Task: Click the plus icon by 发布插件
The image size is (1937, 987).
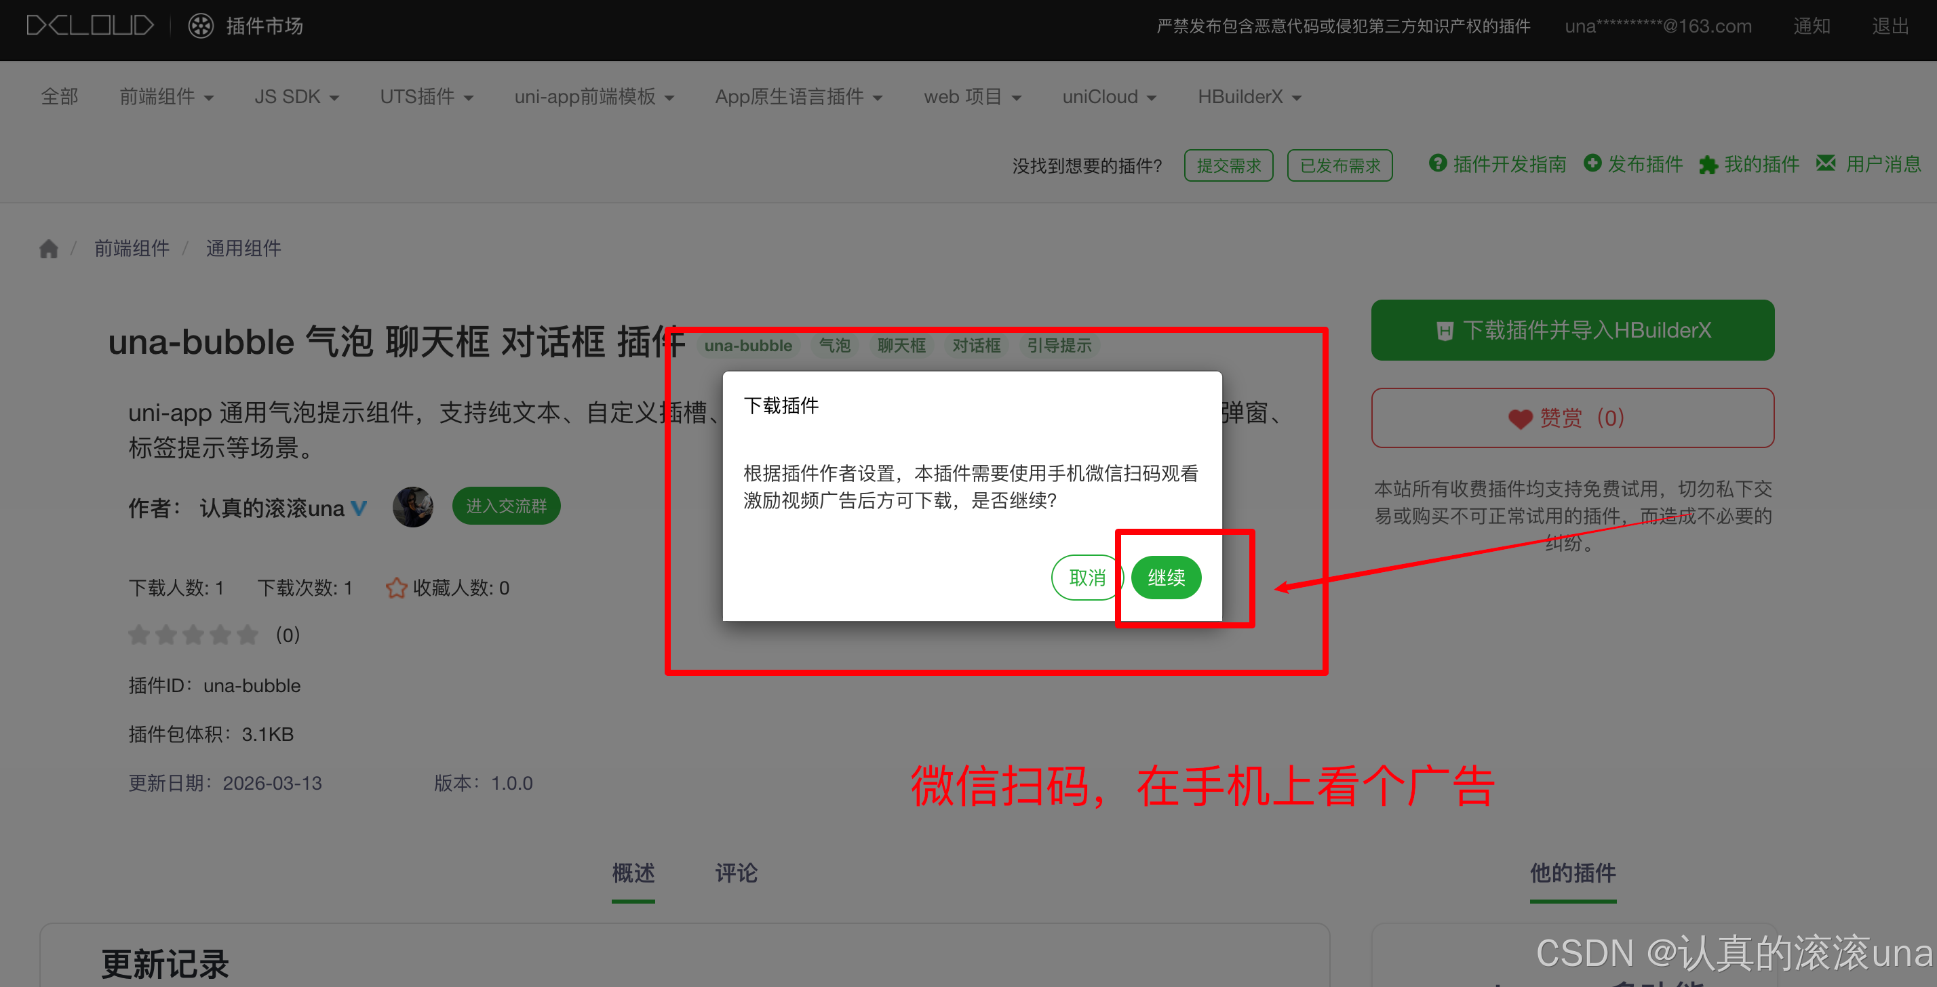Action: pyautogui.click(x=1592, y=163)
